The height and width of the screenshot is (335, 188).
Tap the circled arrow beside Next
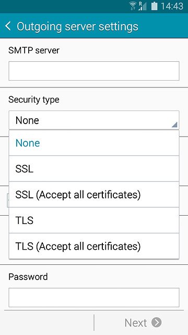pyautogui.click(x=157, y=322)
